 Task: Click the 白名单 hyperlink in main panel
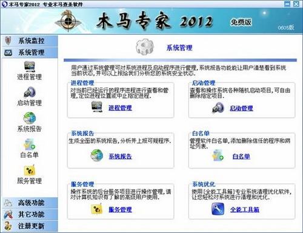[x=241, y=156]
